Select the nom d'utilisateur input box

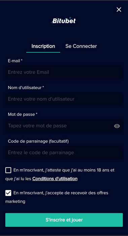(64, 99)
